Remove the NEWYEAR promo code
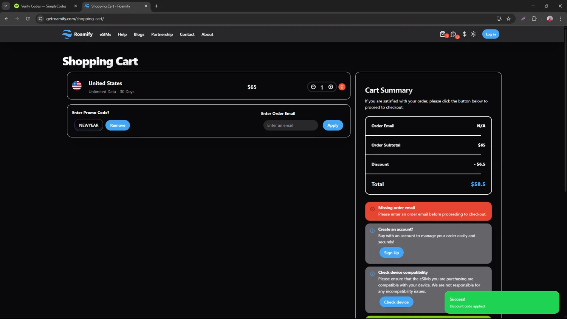Image resolution: width=567 pixels, height=319 pixels. tap(118, 125)
